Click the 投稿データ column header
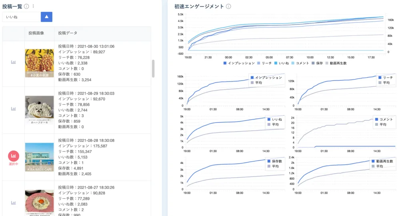400x216 pixels. (x=68, y=33)
